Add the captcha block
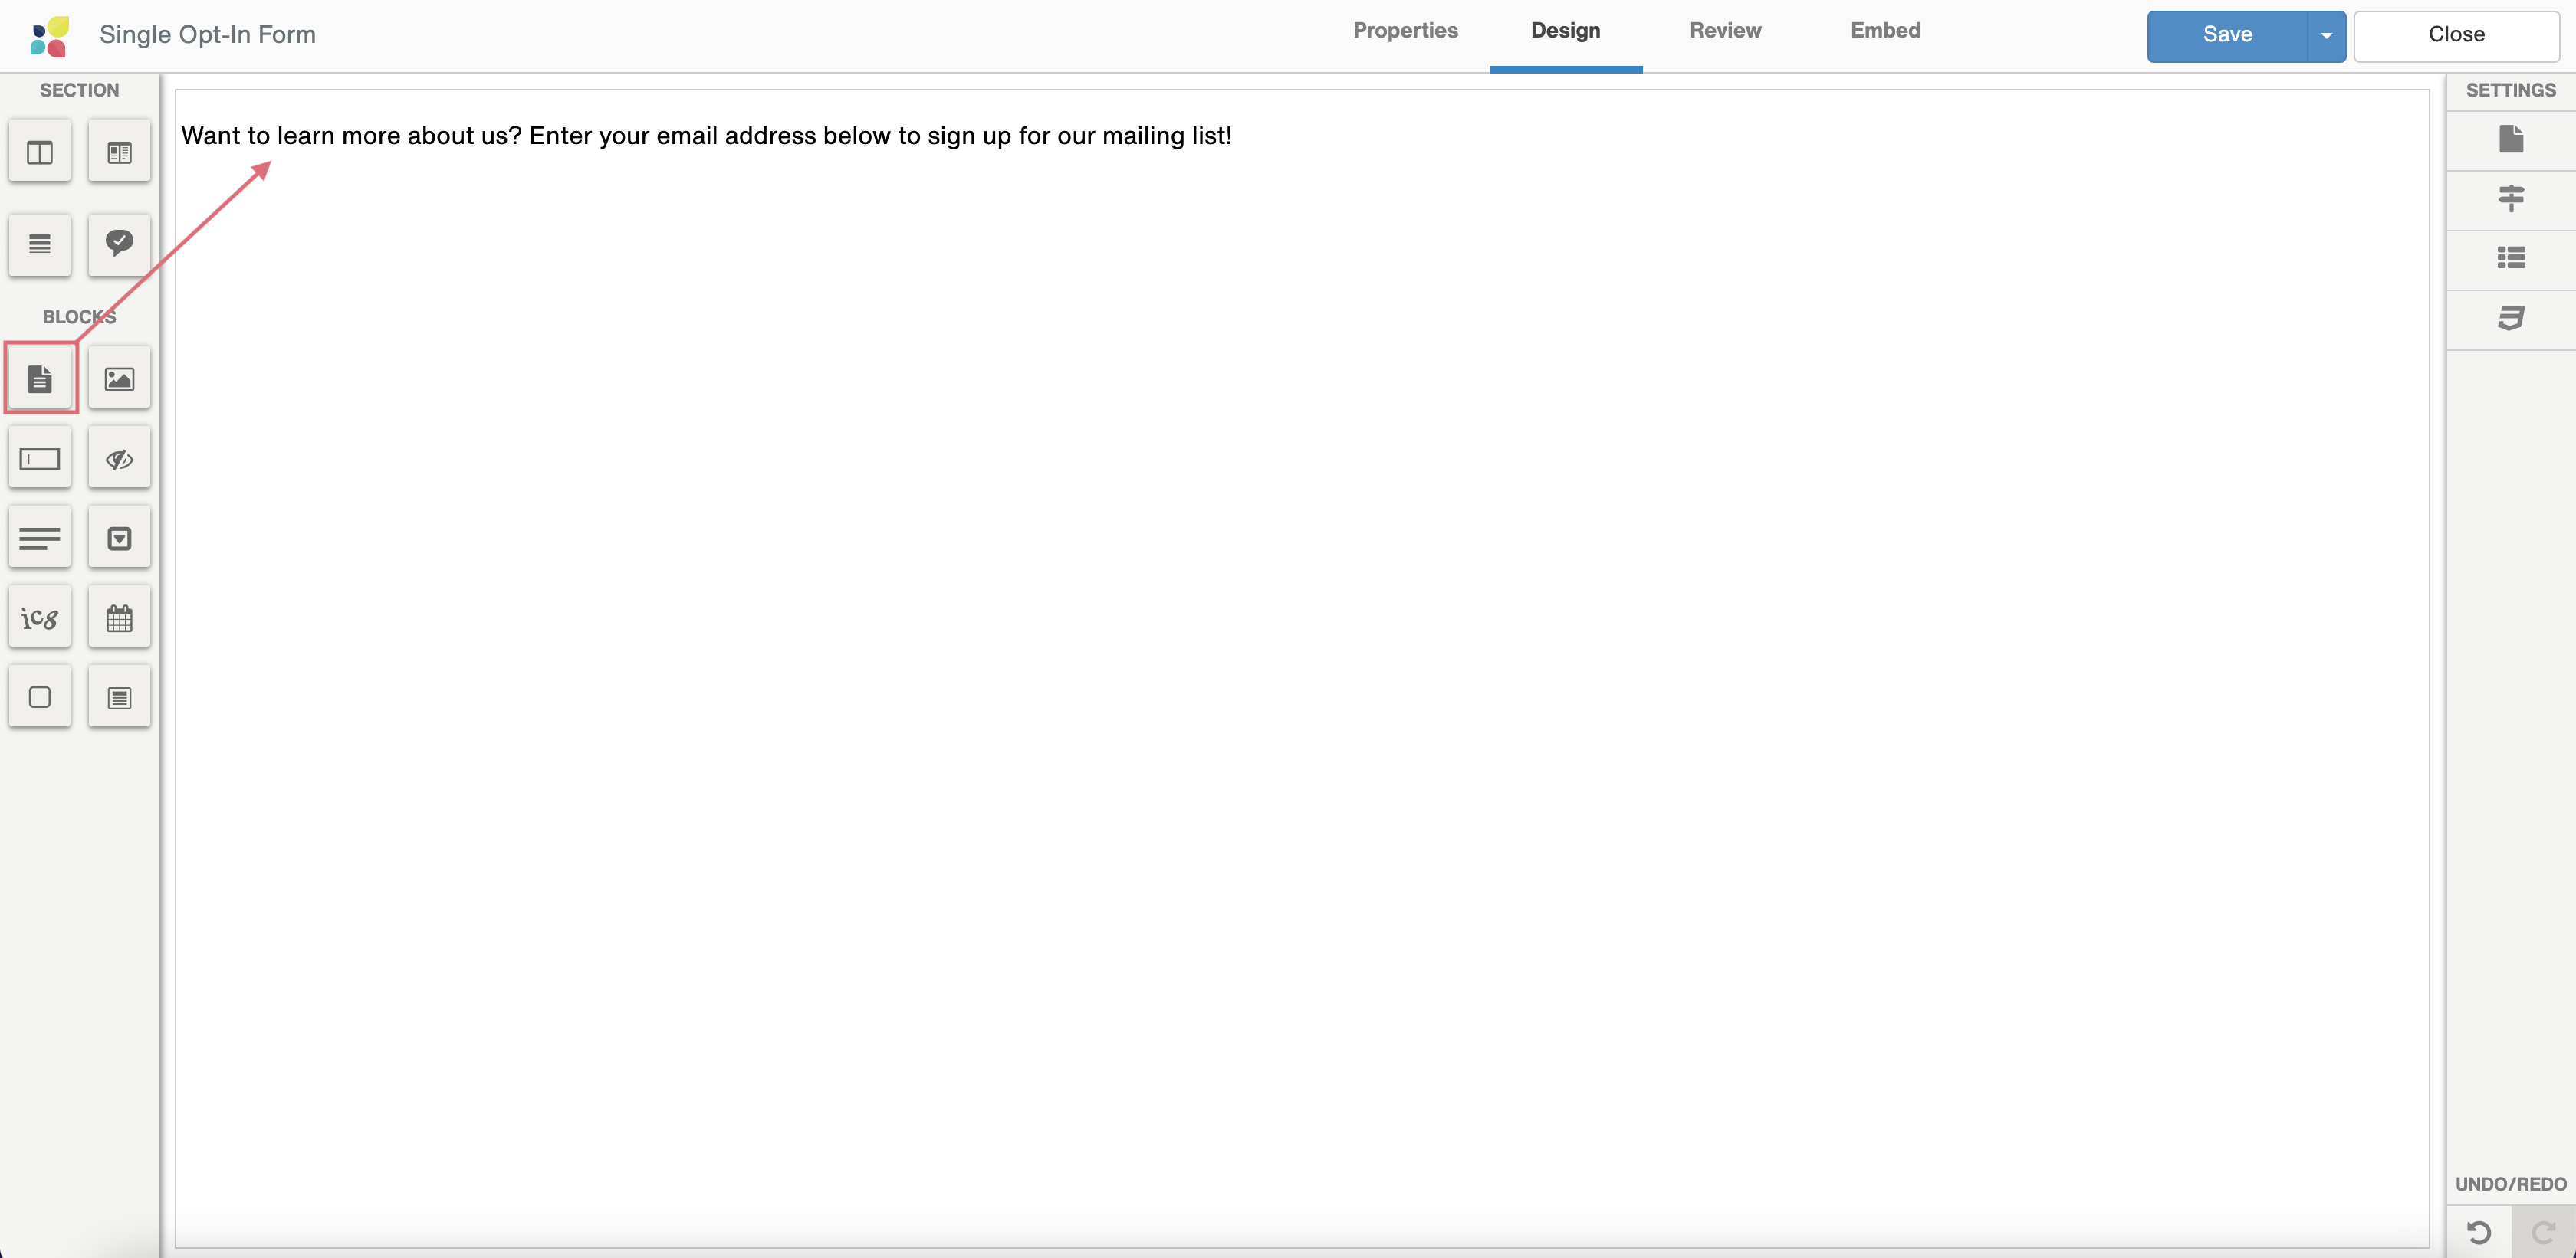 click(40, 618)
